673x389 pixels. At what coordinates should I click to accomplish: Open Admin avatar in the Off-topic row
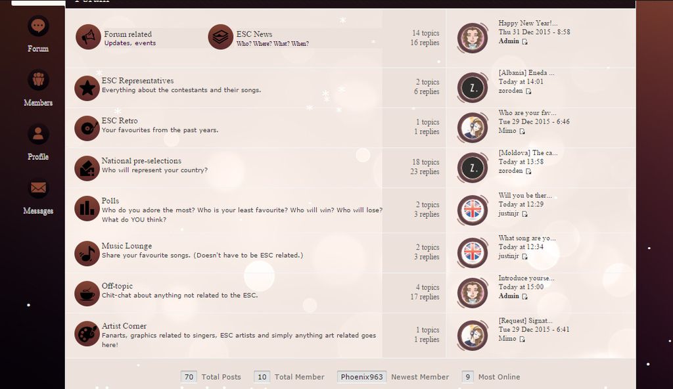(473, 293)
